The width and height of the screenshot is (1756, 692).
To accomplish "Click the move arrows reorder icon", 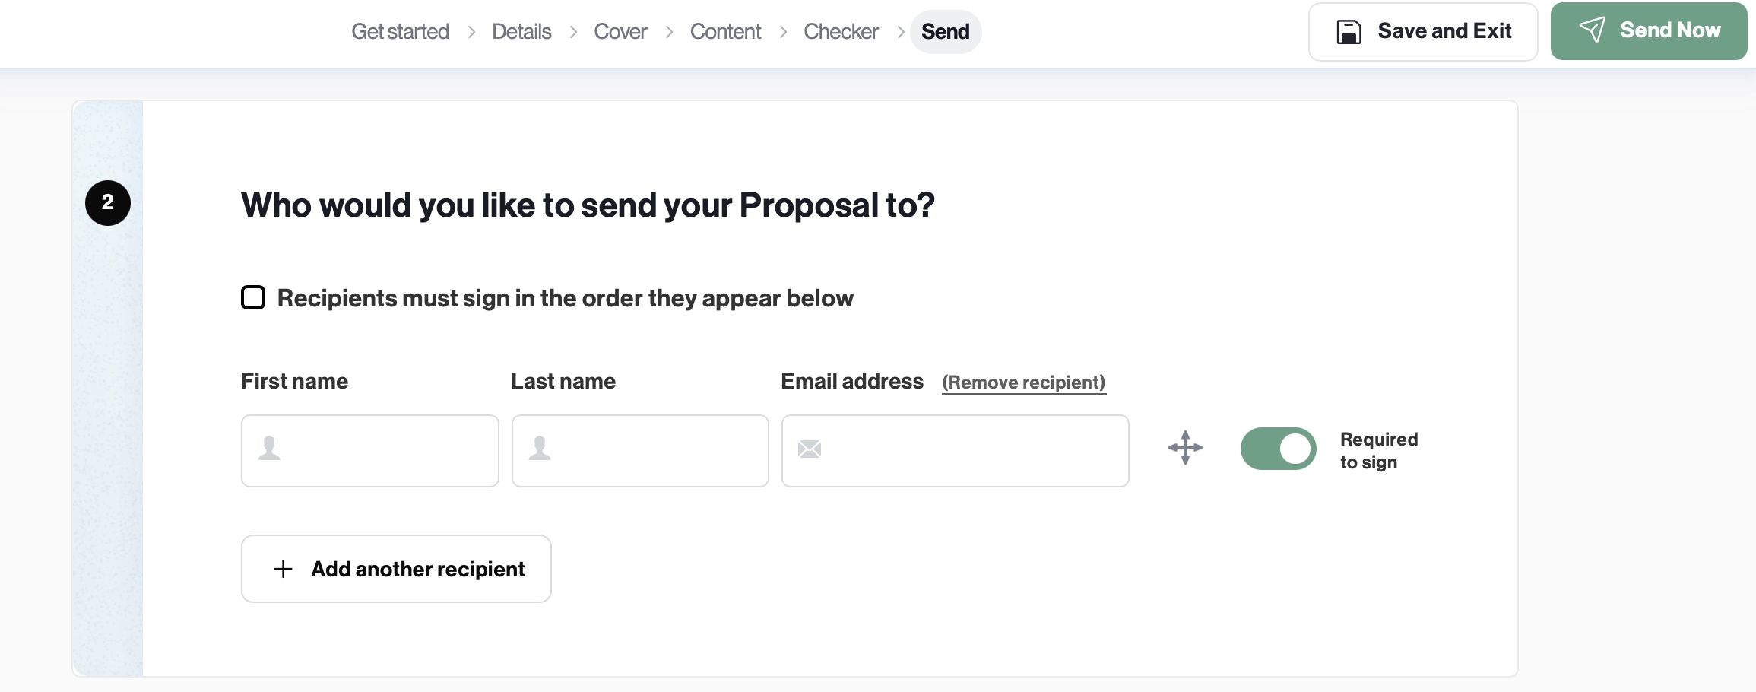I will pos(1185,449).
